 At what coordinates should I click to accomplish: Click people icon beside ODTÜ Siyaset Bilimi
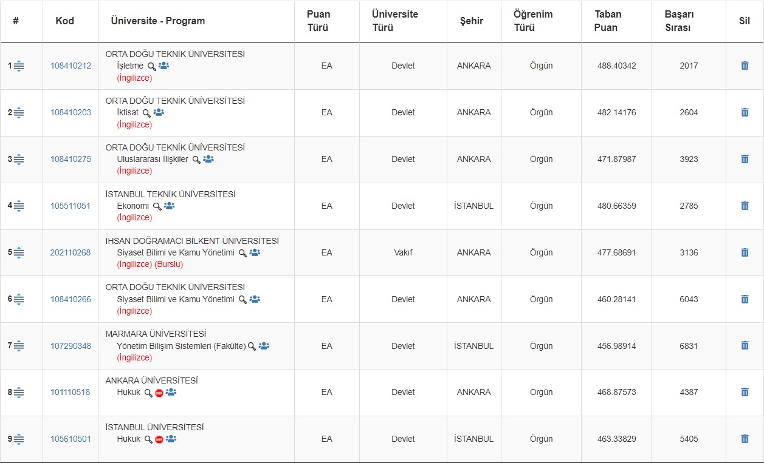click(255, 299)
